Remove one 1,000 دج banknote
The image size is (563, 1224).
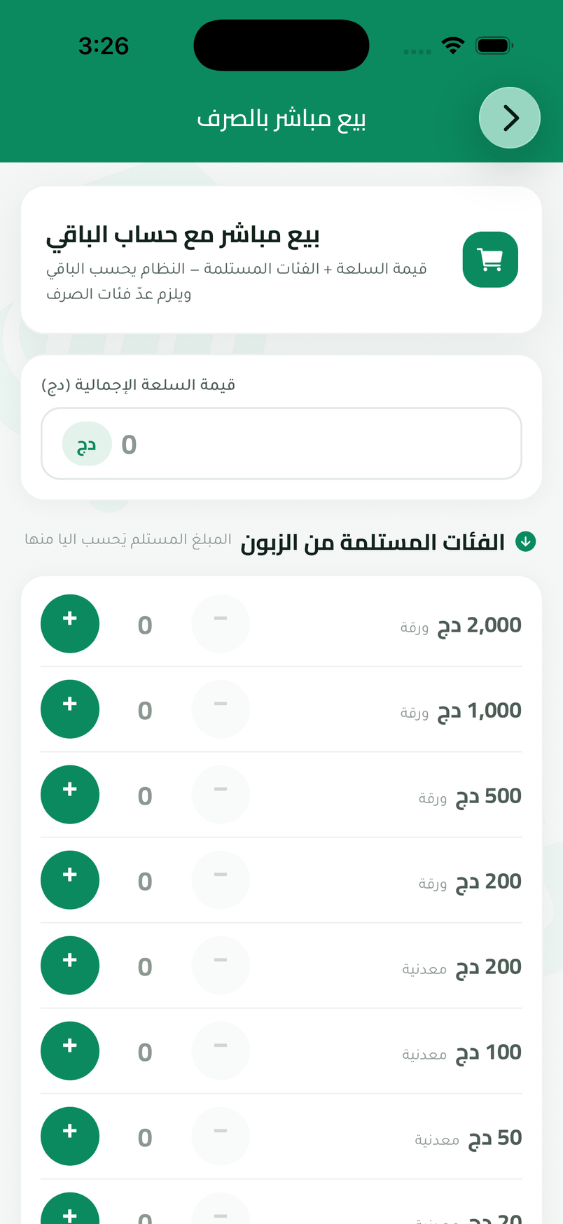click(221, 709)
